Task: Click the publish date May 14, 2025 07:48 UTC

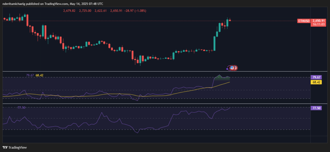Action: click(x=86, y=4)
